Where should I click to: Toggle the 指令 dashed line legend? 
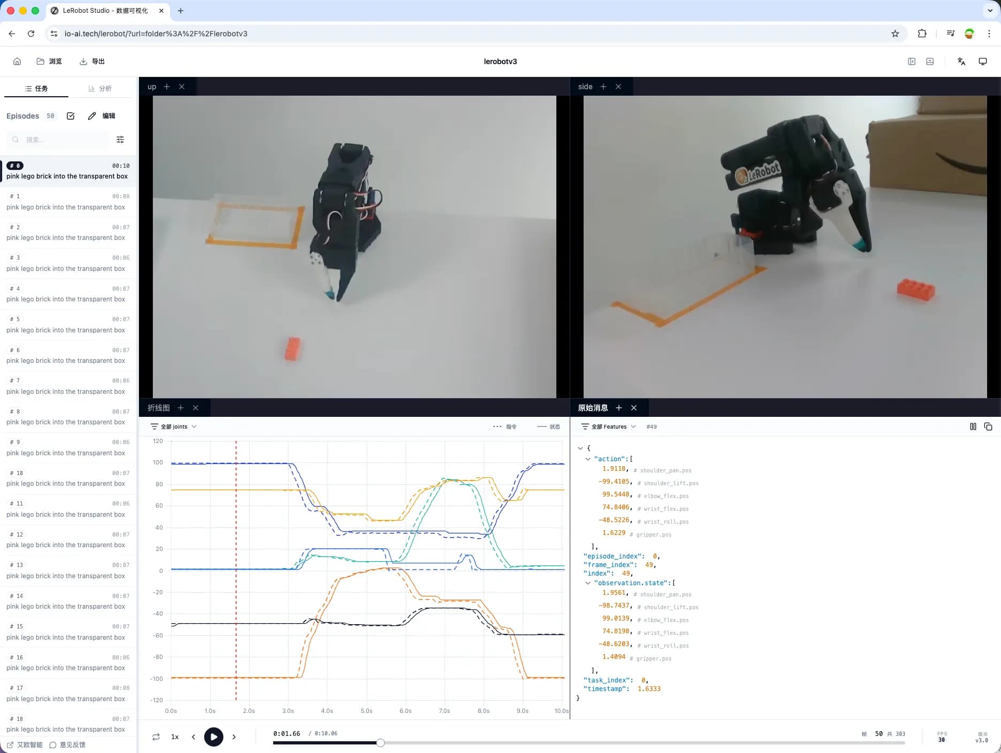pyautogui.click(x=505, y=426)
